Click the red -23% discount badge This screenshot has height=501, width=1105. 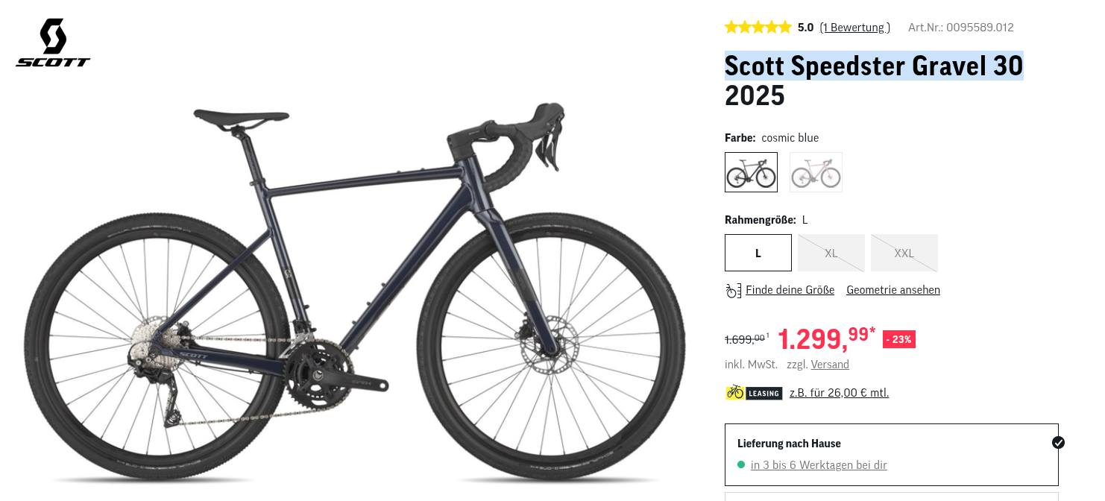click(x=898, y=339)
